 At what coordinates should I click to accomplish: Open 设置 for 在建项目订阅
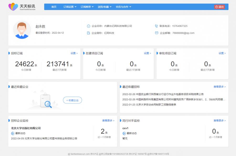(147, 53)
